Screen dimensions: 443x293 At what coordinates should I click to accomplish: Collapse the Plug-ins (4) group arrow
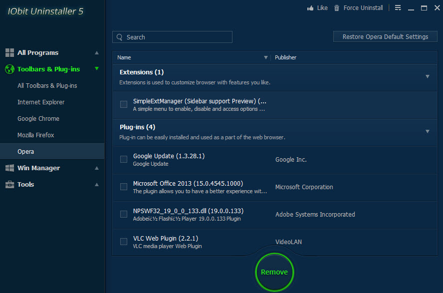click(x=428, y=131)
